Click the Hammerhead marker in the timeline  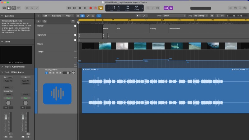tap(174, 28)
